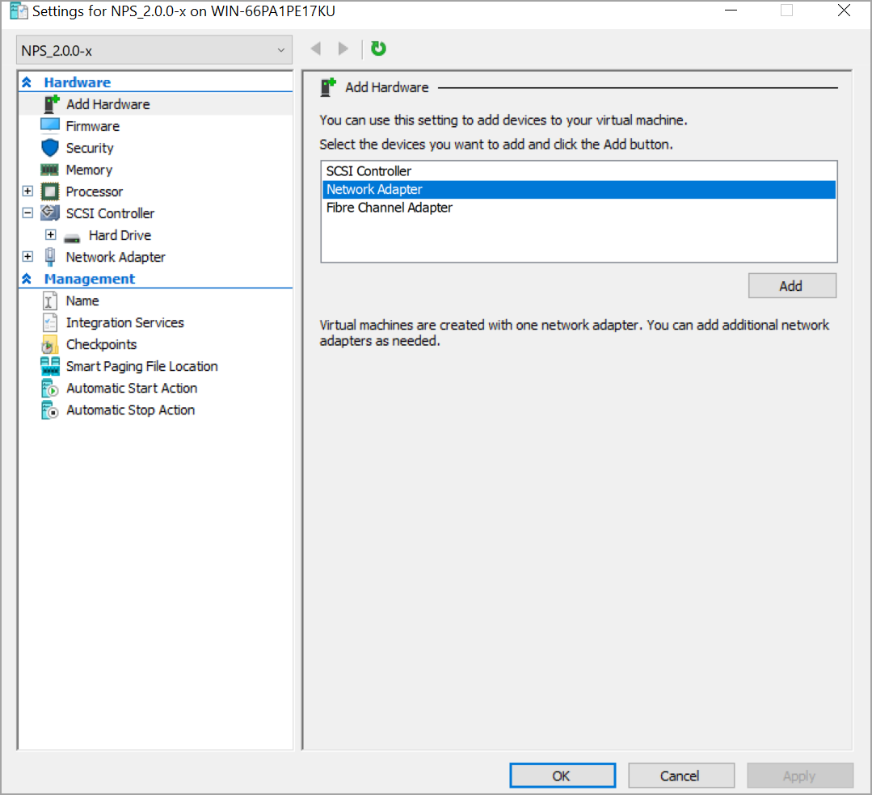The height and width of the screenshot is (795, 872).
Task: Click the Smart Paging File Location icon
Action: pos(50,366)
